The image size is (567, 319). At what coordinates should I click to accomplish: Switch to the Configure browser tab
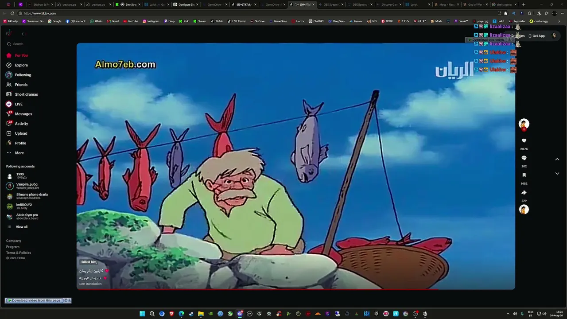[186, 4]
